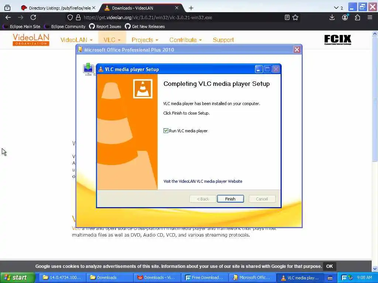Open the browser downloads panel icon
378x283 pixels.
pyautogui.click(x=332, y=17)
